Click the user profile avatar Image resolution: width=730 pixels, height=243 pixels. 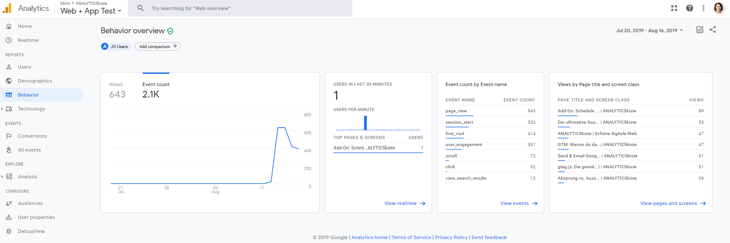click(x=719, y=8)
